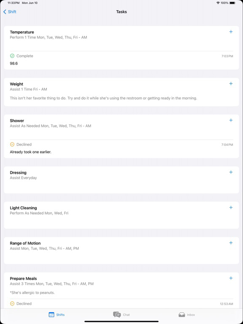The image size is (243, 324).
Task: Add a Prepare Meals entry via plus
Action: [231, 278]
